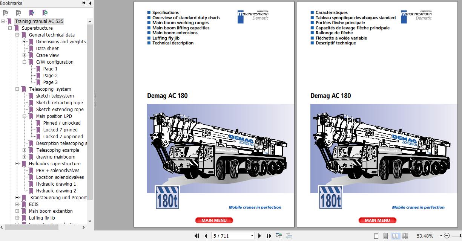This screenshot has height=241, width=462.
Task: Select the 'Hydraulic drawing 1' bookmark
Action: click(x=56, y=184)
